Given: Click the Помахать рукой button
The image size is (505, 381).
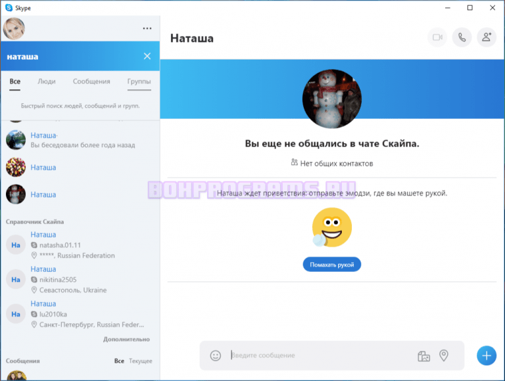Looking at the screenshot, I should [331, 265].
